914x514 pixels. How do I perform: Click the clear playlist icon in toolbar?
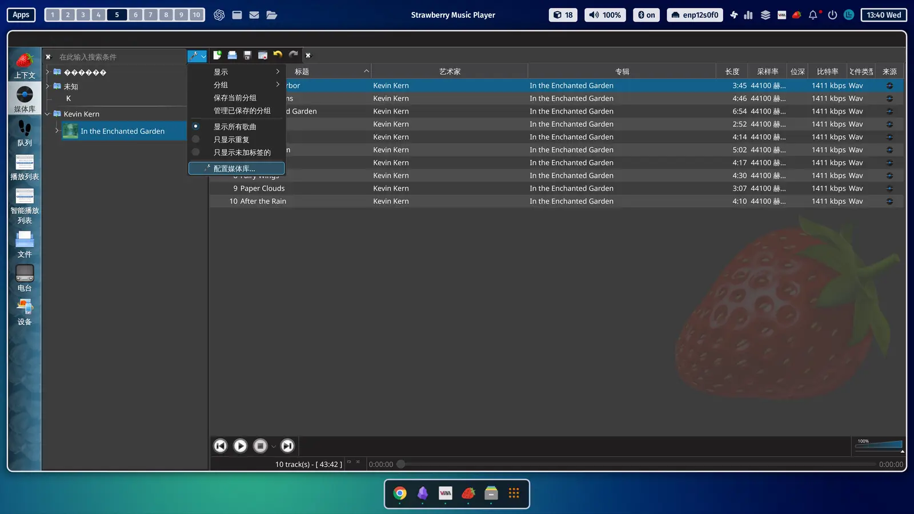(x=263, y=55)
